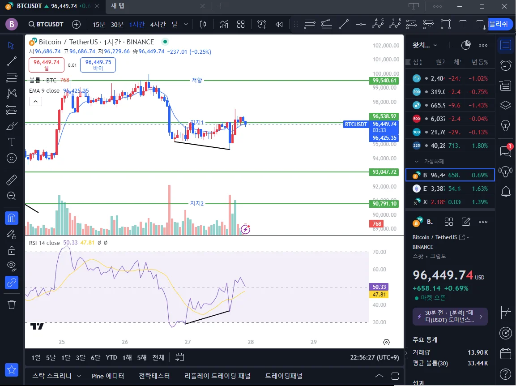Screen dimensions: 516x386
Task: Click the 96,449.75 바이 buy button
Action: tap(98, 65)
